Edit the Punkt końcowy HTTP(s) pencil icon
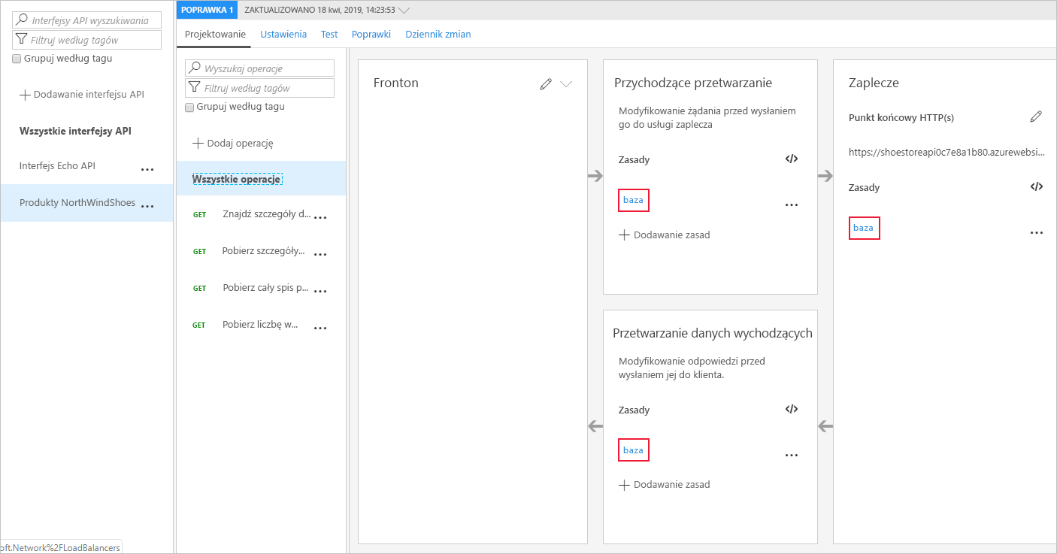Viewport: 1057px width, 554px height. click(1036, 117)
